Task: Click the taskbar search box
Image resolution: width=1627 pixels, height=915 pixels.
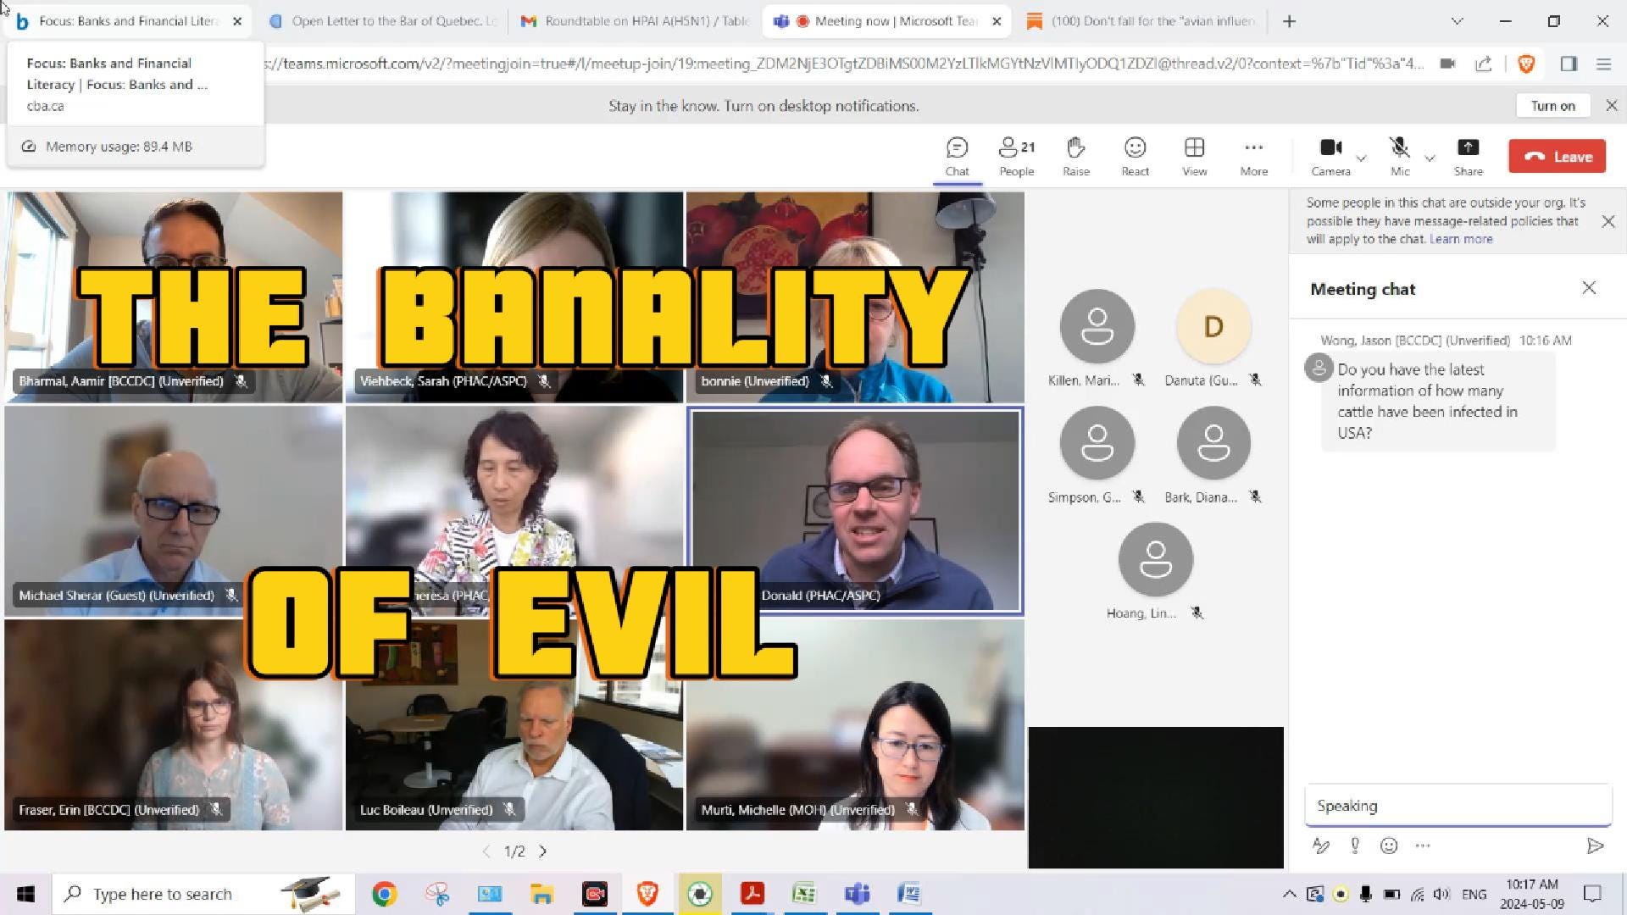Action: point(203,894)
